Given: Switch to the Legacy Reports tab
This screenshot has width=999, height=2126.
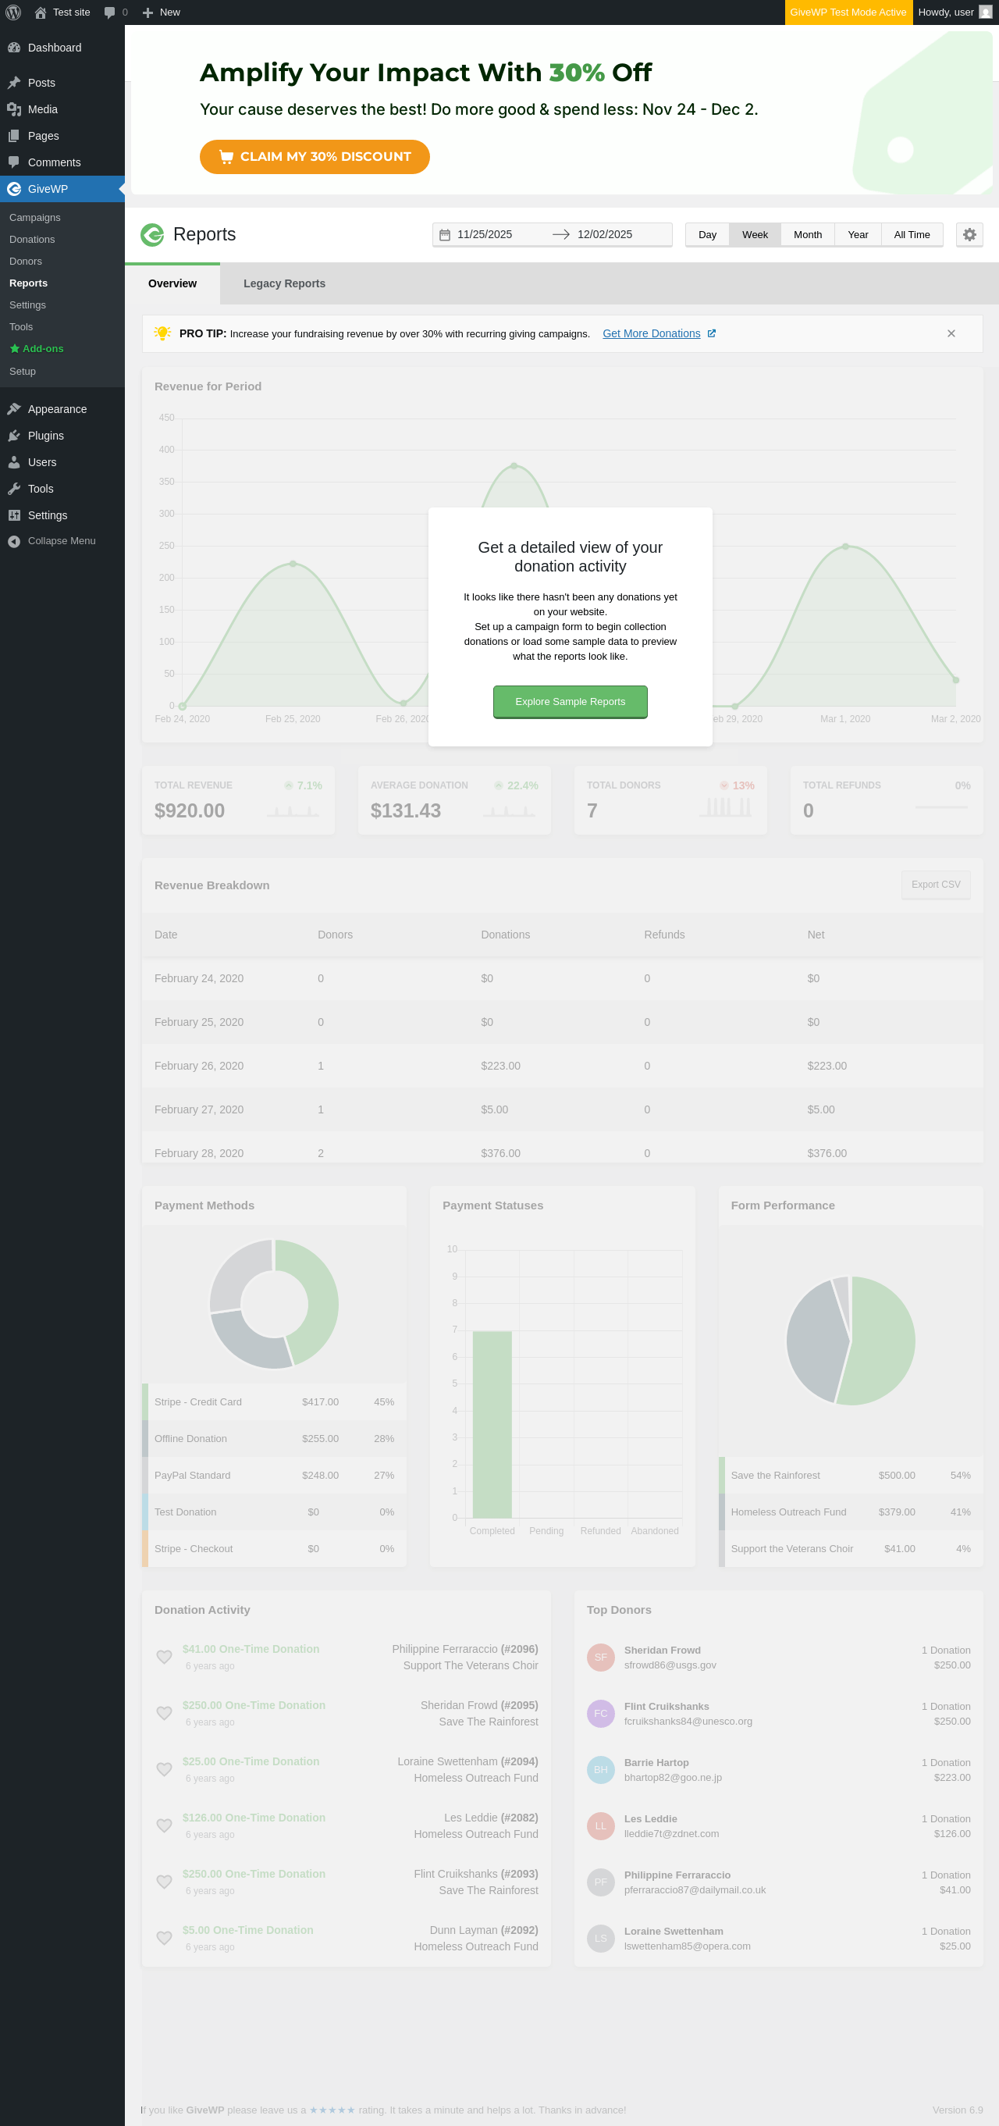Looking at the screenshot, I should coord(284,283).
